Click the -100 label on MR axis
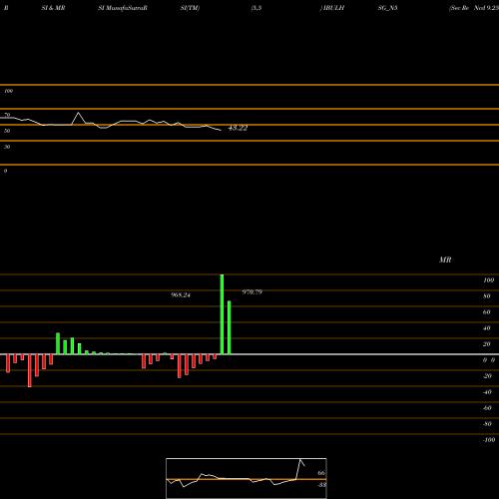This screenshot has width=499, height=499. (x=489, y=440)
